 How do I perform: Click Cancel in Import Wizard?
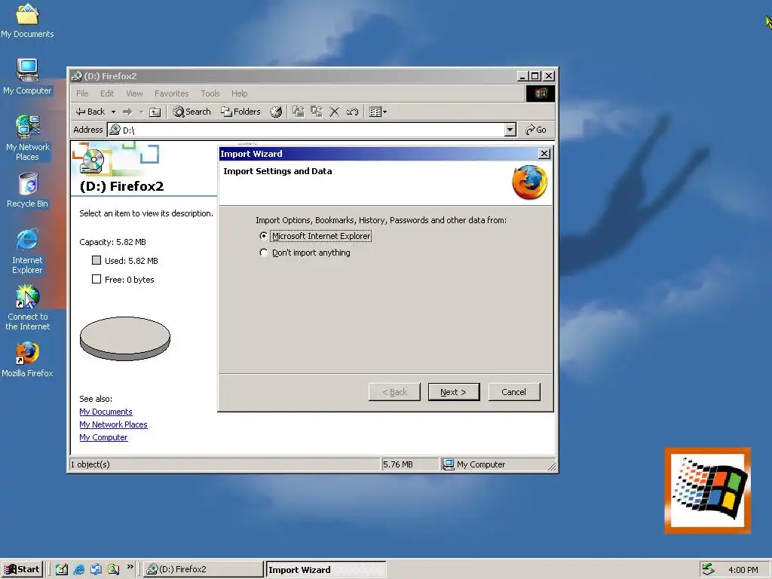(x=514, y=392)
